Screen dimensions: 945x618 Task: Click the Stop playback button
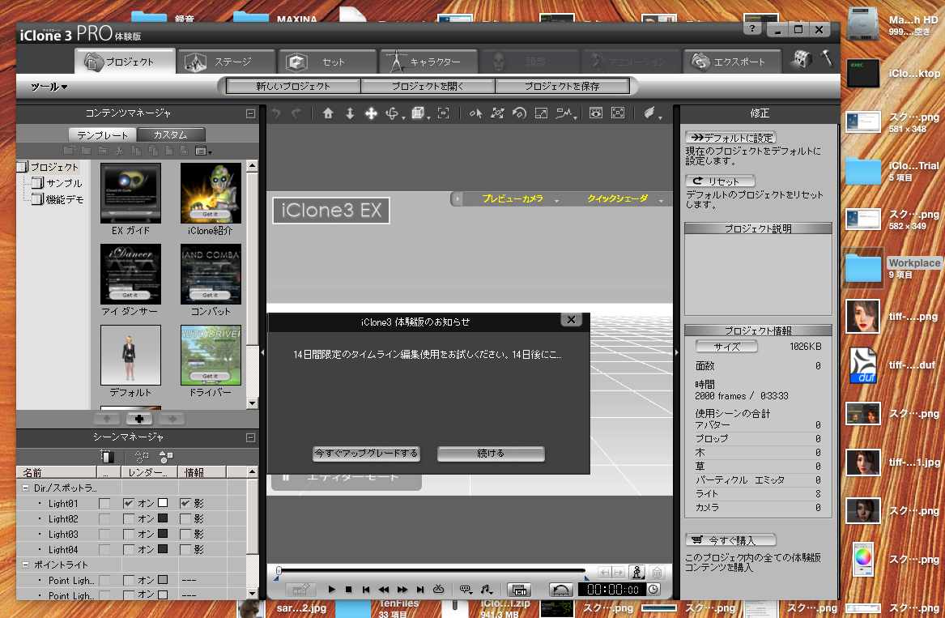coord(349,589)
